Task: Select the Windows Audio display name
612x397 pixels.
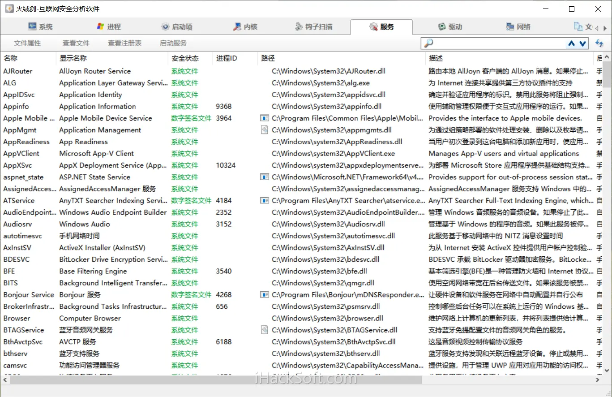Action: (85, 224)
